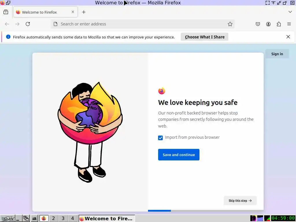
Task: Open the Firefox application hamburger menu
Action: (289, 24)
